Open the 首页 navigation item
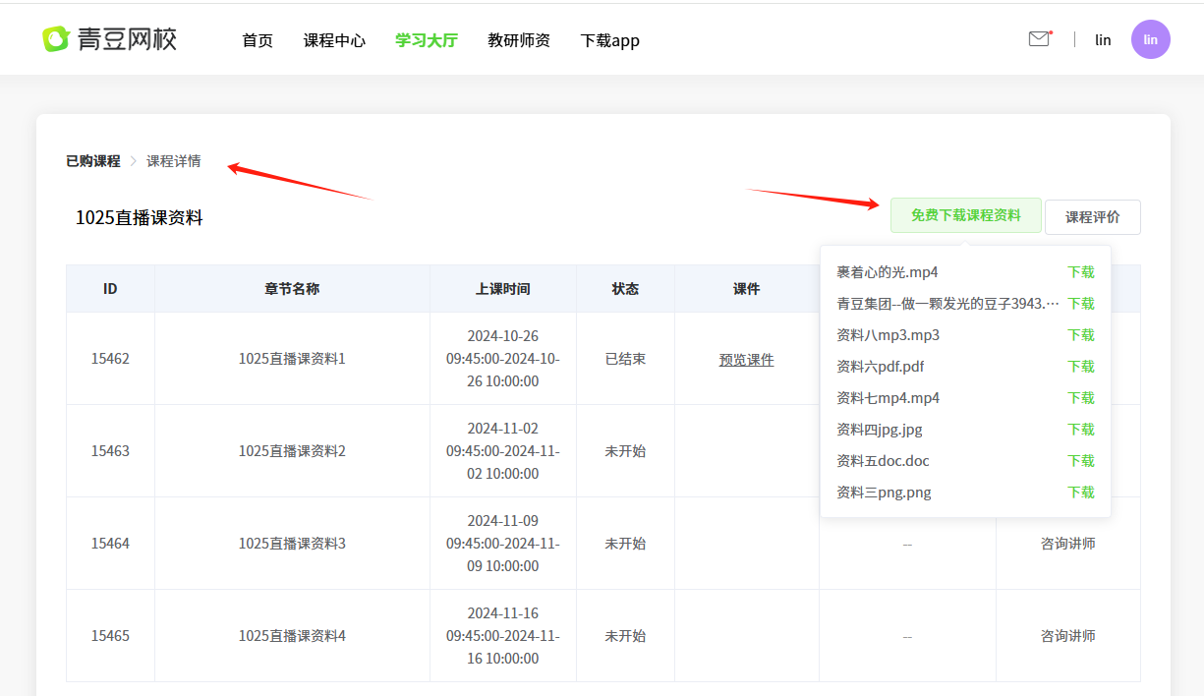 [258, 40]
